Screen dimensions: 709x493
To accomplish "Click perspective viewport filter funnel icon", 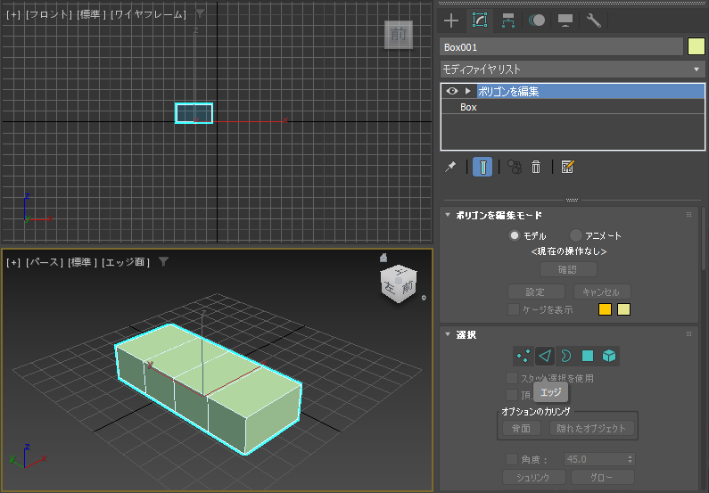I will pyautogui.click(x=164, y=261).
